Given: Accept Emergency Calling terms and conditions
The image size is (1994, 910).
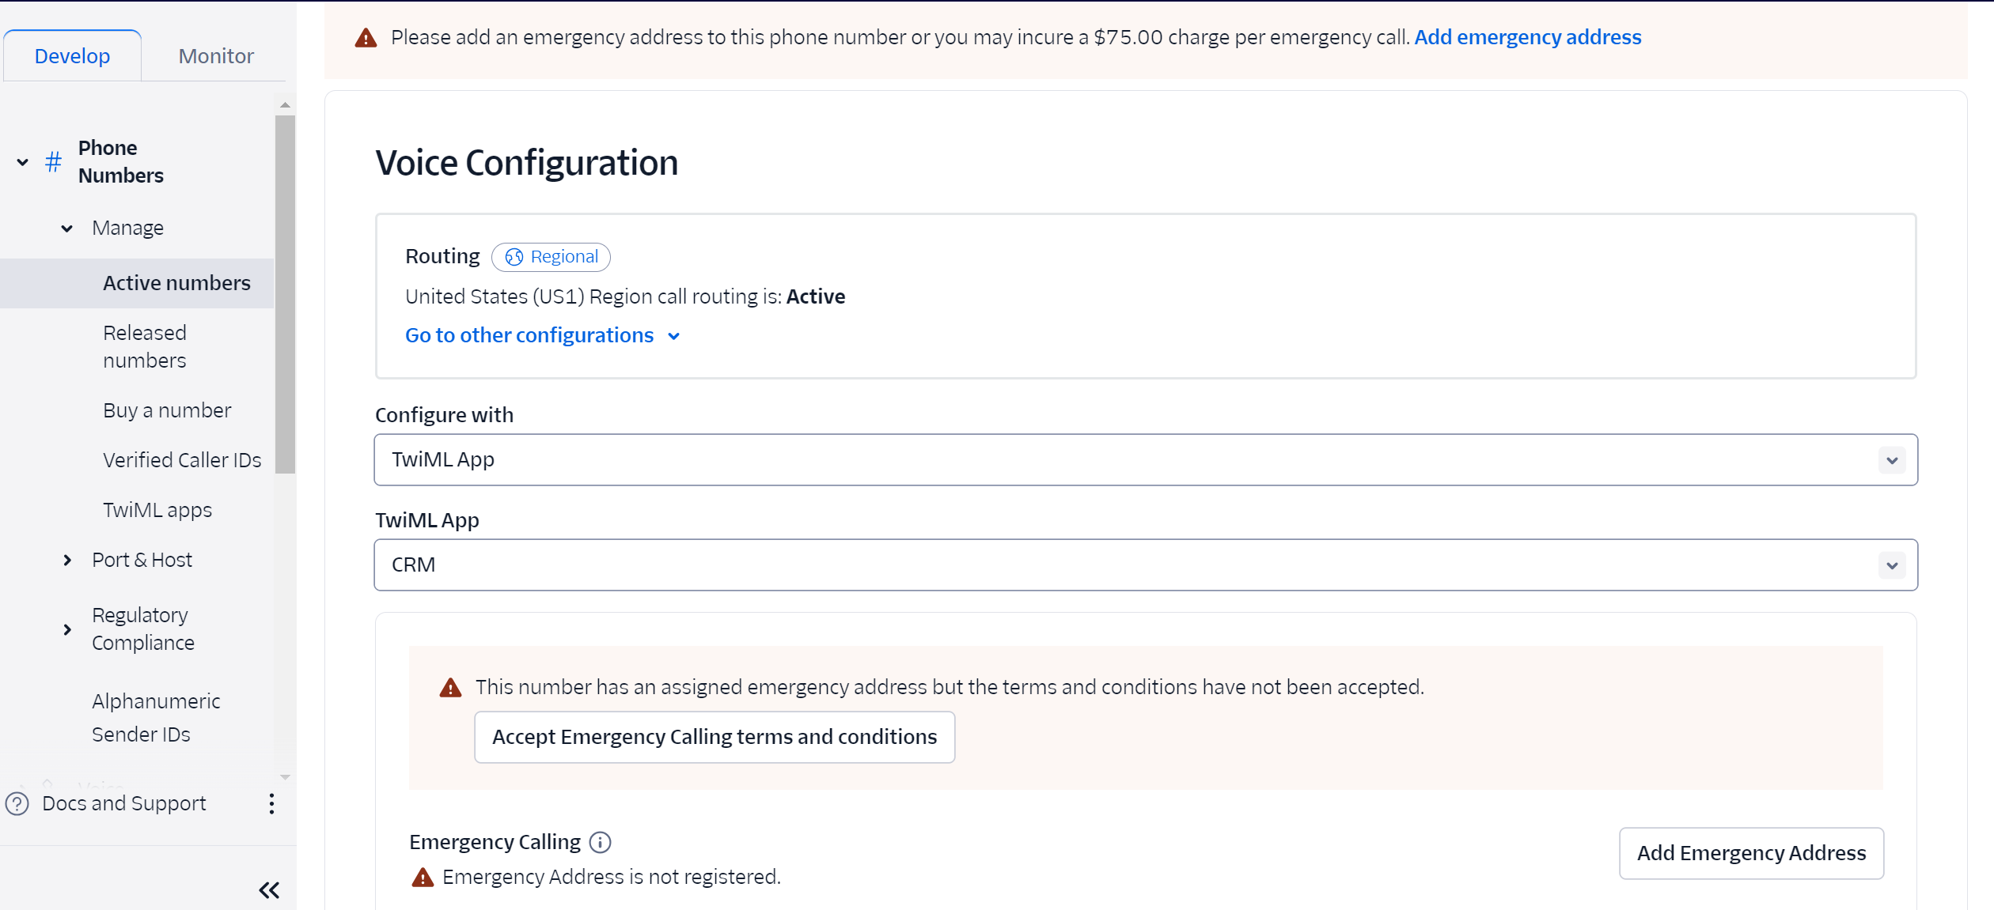Looking at the screenshot, I should point(714,737).
